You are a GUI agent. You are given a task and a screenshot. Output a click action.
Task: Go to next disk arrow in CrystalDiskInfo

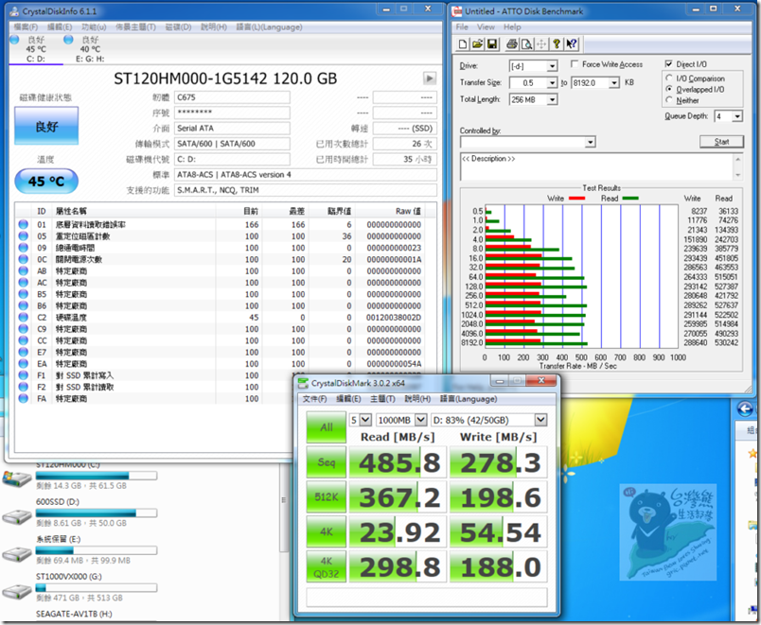(x=430, y=78)
